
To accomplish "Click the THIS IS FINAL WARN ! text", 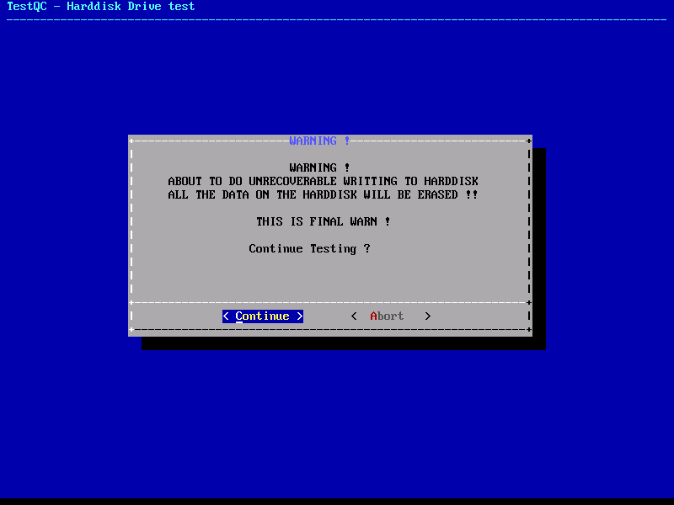I will coord(323,221).
